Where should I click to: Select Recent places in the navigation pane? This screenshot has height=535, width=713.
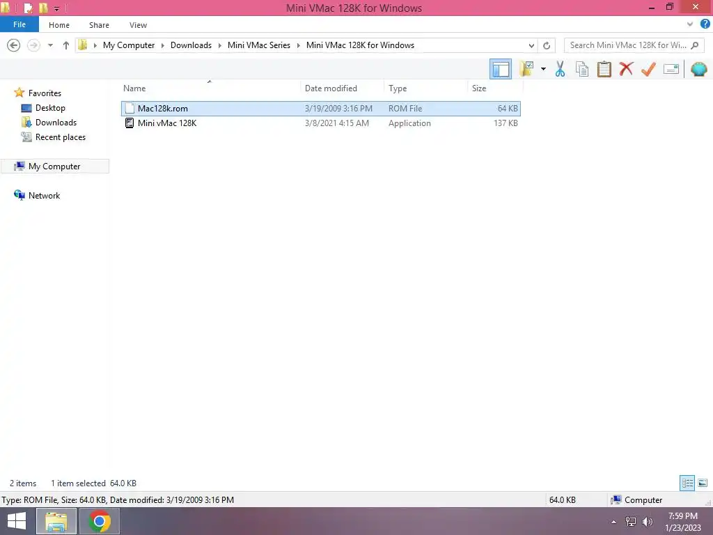click(x=61, y=137)
